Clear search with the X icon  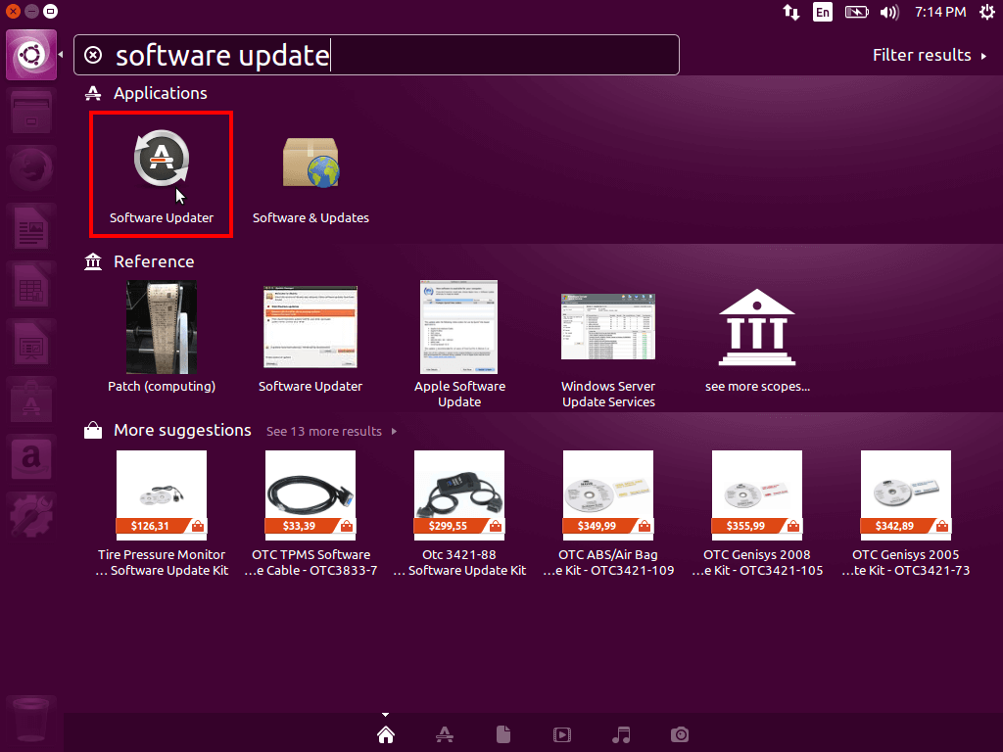coord(93,55)
